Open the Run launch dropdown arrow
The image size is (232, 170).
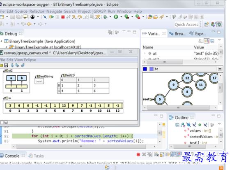click(121, 17)
